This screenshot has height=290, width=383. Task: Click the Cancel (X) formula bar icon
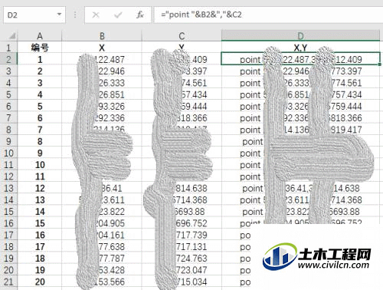(96, 15)
